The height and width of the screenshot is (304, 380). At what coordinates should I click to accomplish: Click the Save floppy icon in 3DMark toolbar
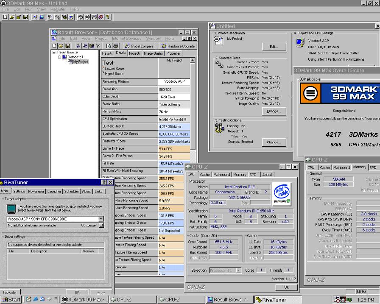point(25,17)
